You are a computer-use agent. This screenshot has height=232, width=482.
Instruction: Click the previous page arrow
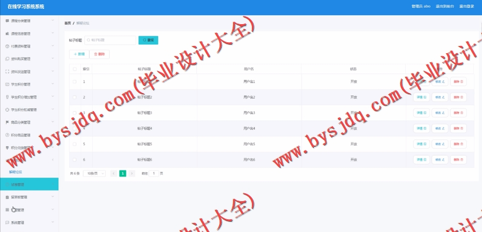pos(113,173)
